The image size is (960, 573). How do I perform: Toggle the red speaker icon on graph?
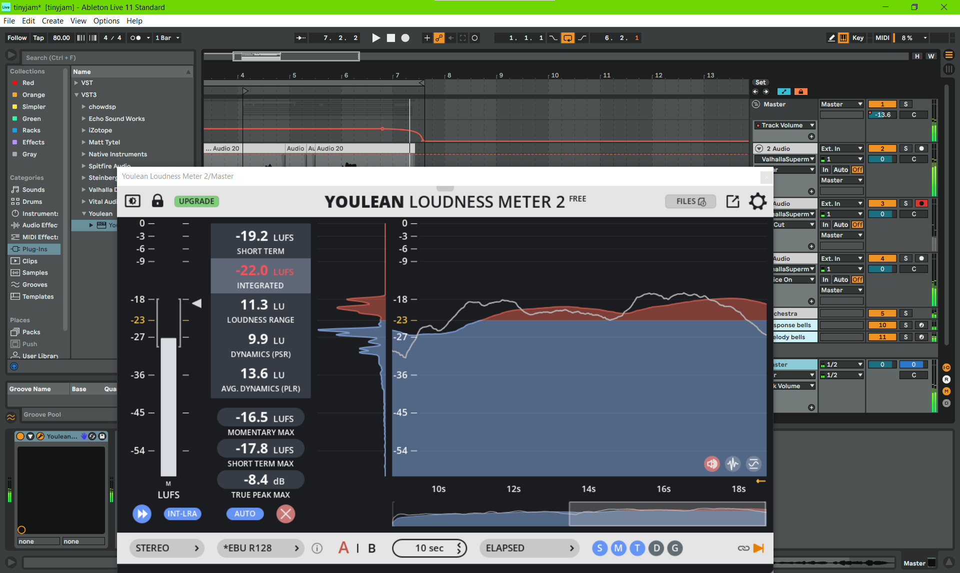(711, 464)
